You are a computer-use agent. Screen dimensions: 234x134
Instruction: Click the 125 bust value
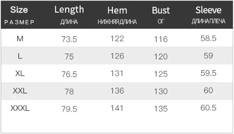(x=161, y=74)
